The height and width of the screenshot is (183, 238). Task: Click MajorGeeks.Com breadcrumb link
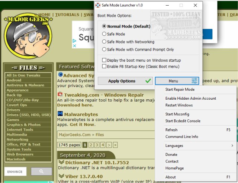(74, 135)
